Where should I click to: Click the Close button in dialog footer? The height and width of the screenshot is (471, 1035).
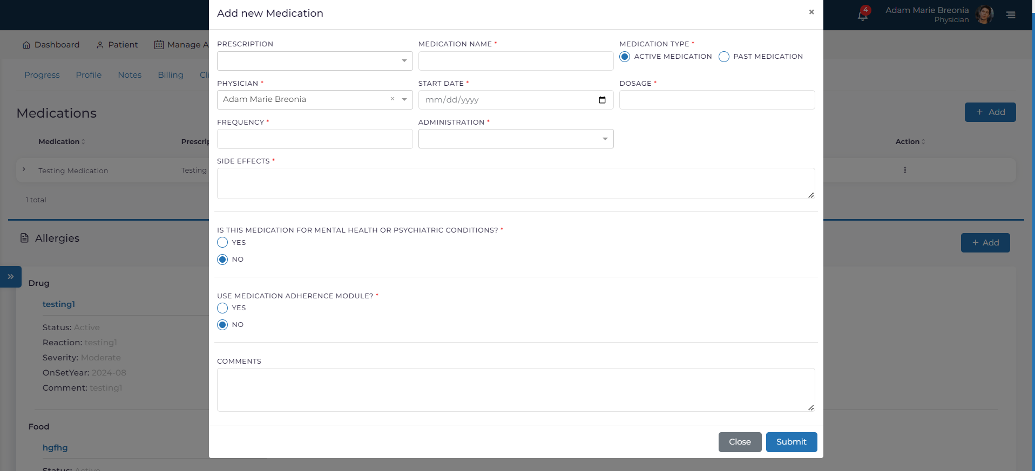(740, 442)
